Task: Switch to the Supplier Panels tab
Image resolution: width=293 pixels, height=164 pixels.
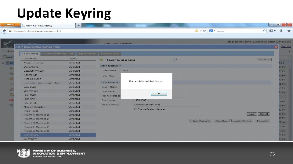Action: coord(87,53)
